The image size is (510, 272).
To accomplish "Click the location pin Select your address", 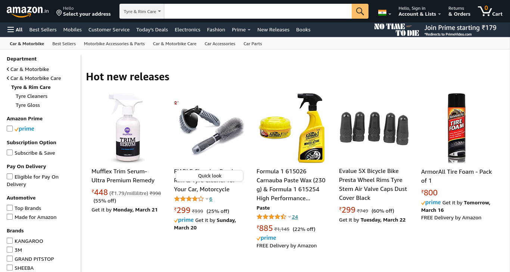I will tap(84, 11).
